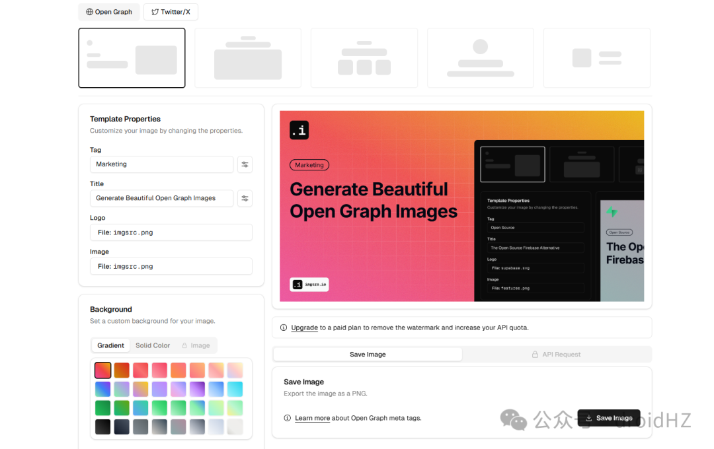Screen dimensions: 714x449
Task: Switch to the Open Graph tab
Action: (x=109, y=12)
